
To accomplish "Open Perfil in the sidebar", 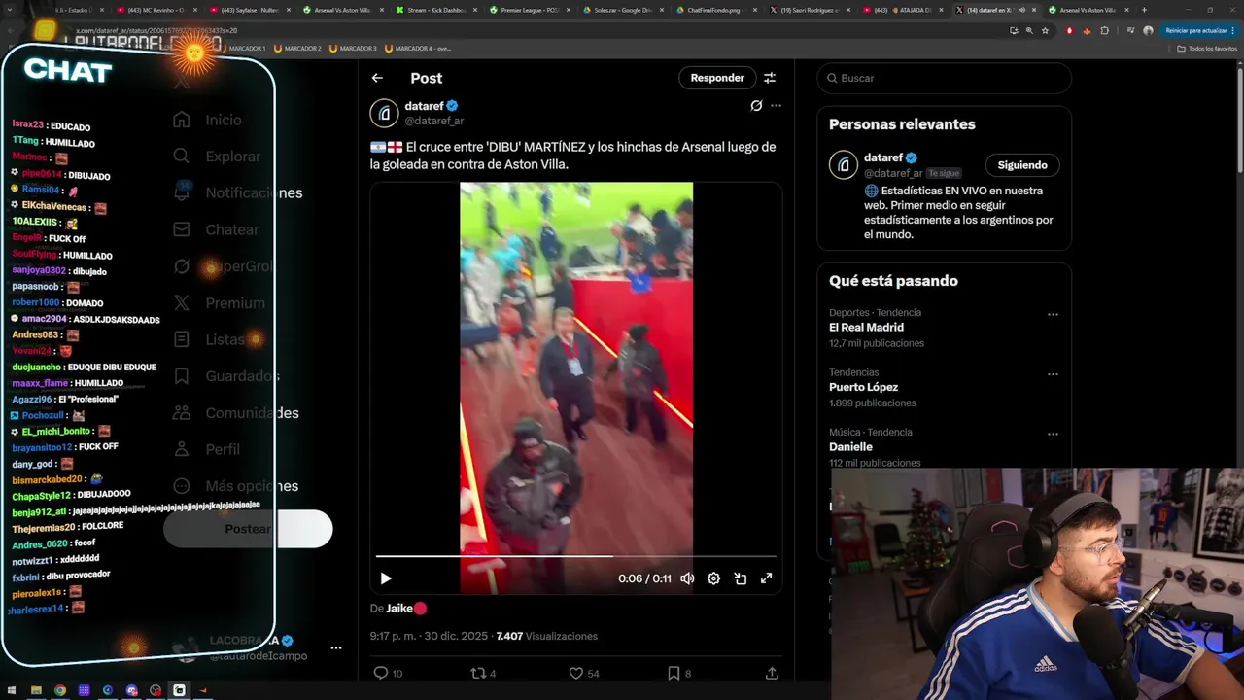I will (206, 449).
